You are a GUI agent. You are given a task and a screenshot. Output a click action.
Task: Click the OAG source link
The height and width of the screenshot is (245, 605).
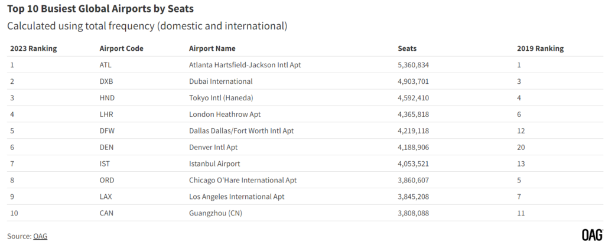pyautogui.click(x=40, y=236)
